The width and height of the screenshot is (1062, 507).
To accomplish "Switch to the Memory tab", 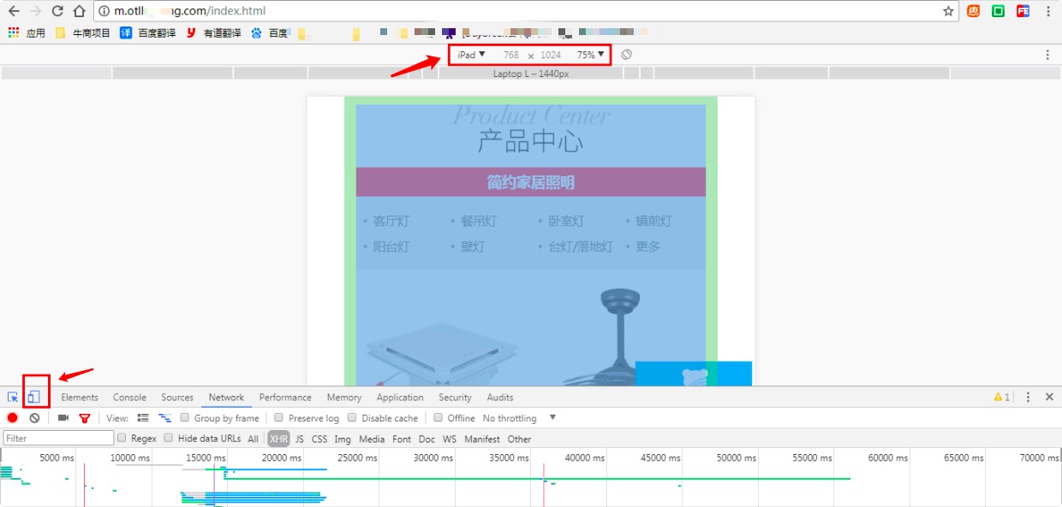I will (x=343, y=398).
